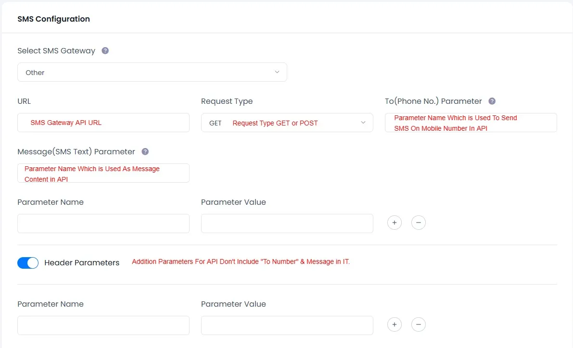Click the SMS Gateway API URL field
Screen dimensions: 573x348
tap(103, 123)
